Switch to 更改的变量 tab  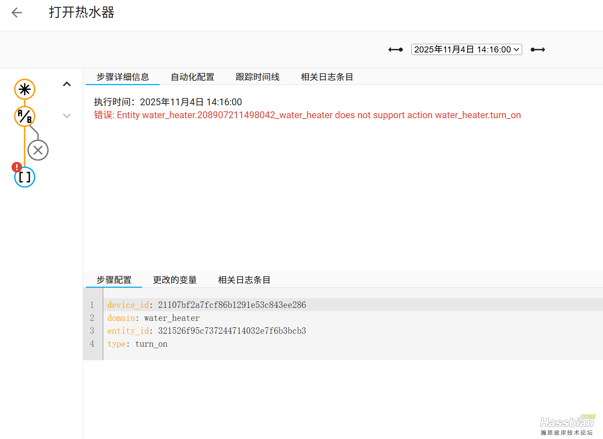pyautogui.click(x=175, y=280)
